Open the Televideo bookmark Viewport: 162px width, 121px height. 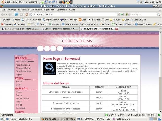pyautogui.click(x=94, y=20)
